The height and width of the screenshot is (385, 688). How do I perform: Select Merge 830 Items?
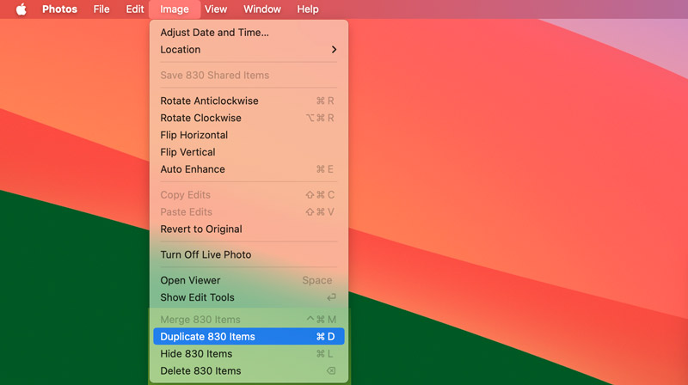249,319
